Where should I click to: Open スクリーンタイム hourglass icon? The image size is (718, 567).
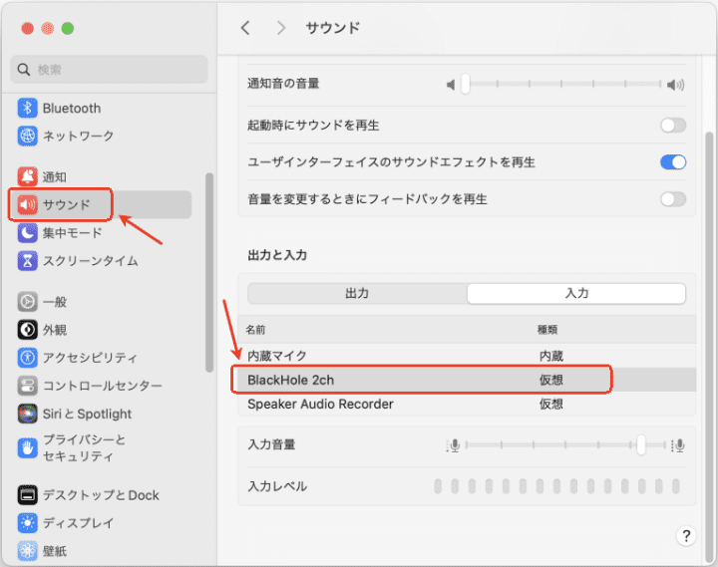click(28, 261)
